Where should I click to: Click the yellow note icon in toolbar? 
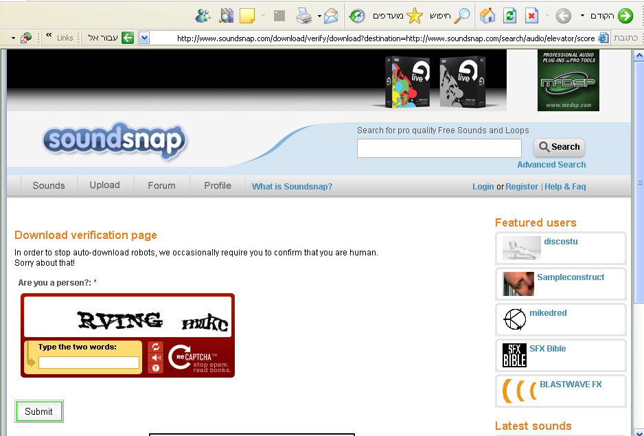pos(247,16)
